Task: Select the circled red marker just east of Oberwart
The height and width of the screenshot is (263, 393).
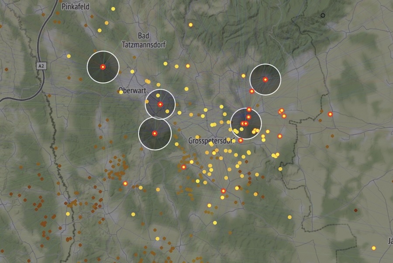Action: 160,104
